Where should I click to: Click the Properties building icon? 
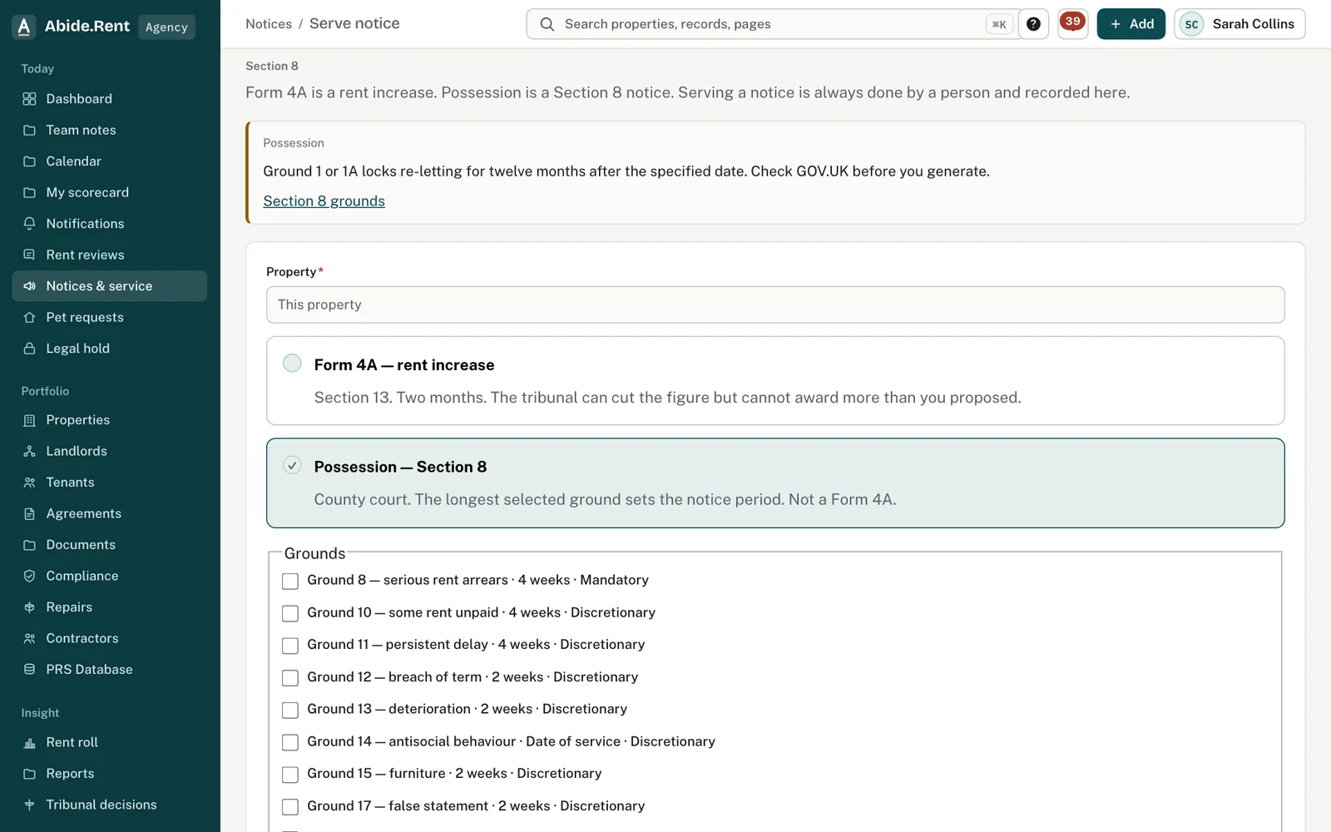29,420
